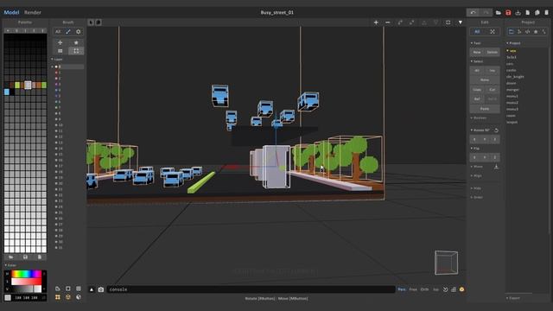Switch the camera to Pers mode
This screenshot has height=311, width=553.
(x=402, y=289)
